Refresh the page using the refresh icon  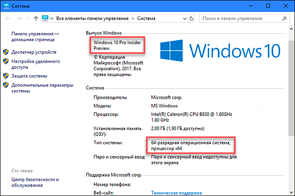[x=192, y=19]
